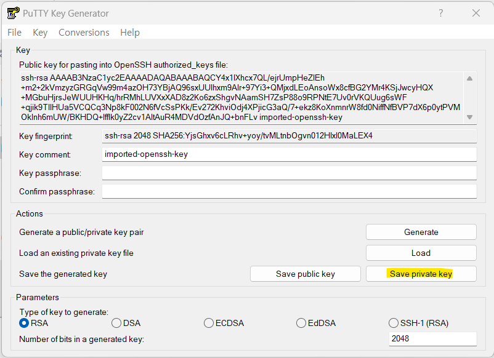Viewport: 494px width, 358px height.
Task: Open the Help menu
Action: (130, 33)
